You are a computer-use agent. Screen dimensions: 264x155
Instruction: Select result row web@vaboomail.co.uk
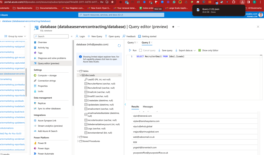(195, 137)
